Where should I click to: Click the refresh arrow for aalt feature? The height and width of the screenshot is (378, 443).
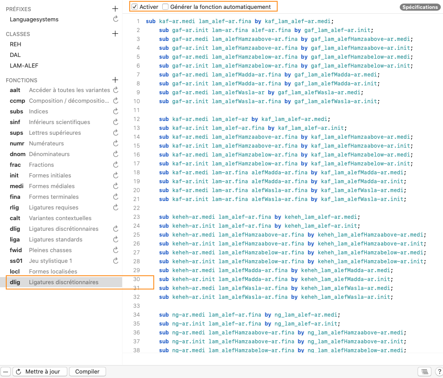point(116,90)
